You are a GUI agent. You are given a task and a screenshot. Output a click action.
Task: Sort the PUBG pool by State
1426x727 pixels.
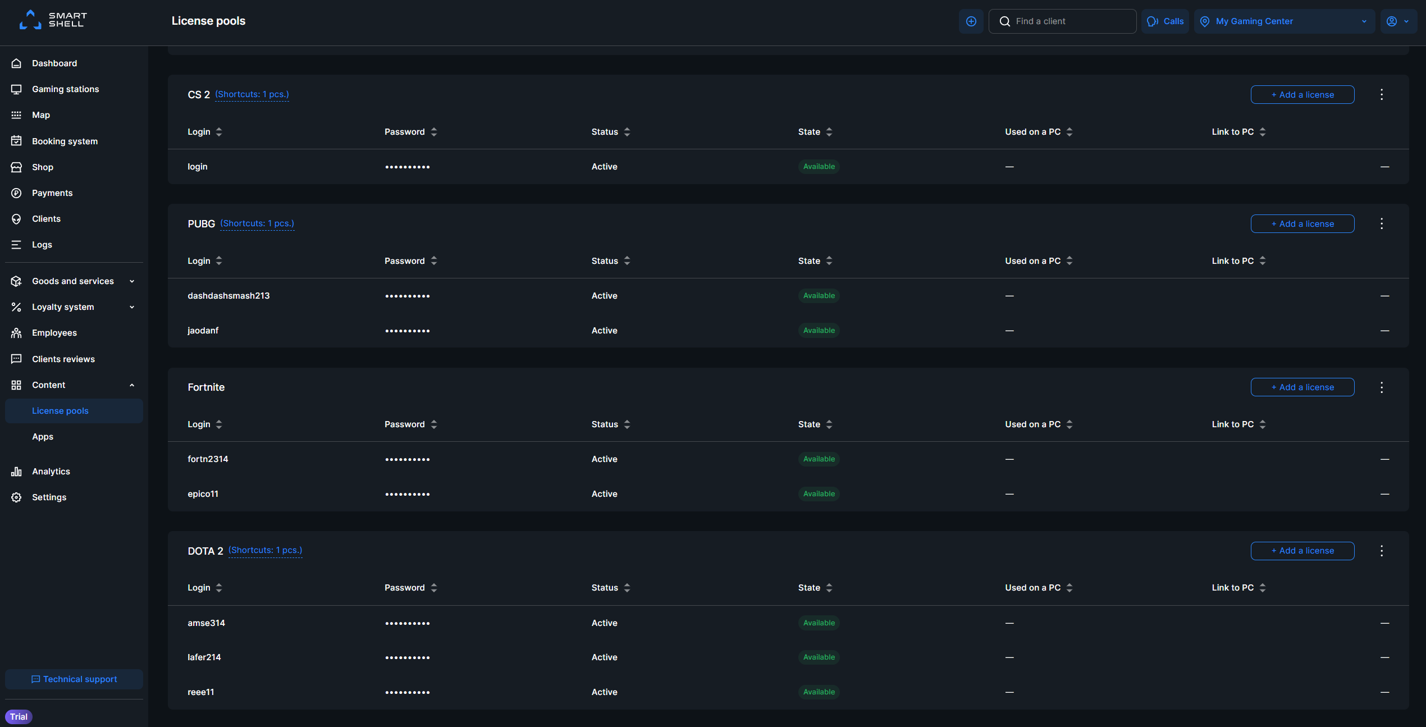click(815, 261)
